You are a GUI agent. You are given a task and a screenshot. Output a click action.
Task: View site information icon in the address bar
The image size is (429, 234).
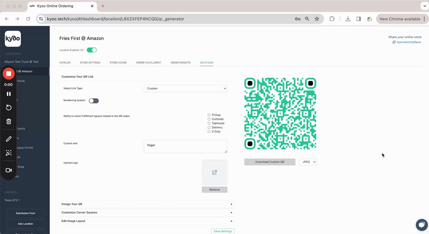41,19
